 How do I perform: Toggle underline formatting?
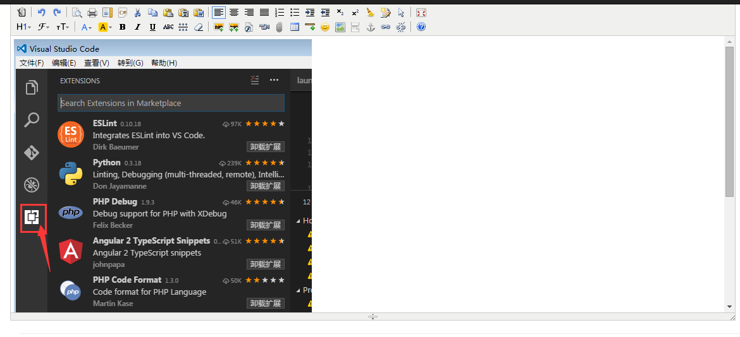(x=152, y=27)
